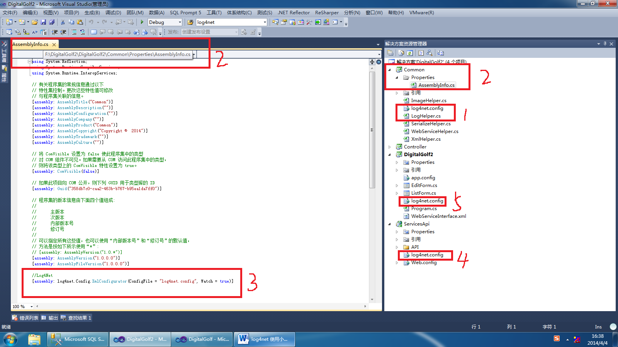618x347 pixels.
Task: Switch to log4net Word document in taskbar
Action: 265,339
